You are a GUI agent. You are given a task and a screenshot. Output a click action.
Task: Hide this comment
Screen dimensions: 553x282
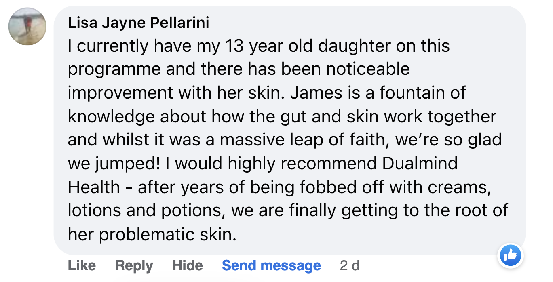(188, 265)
